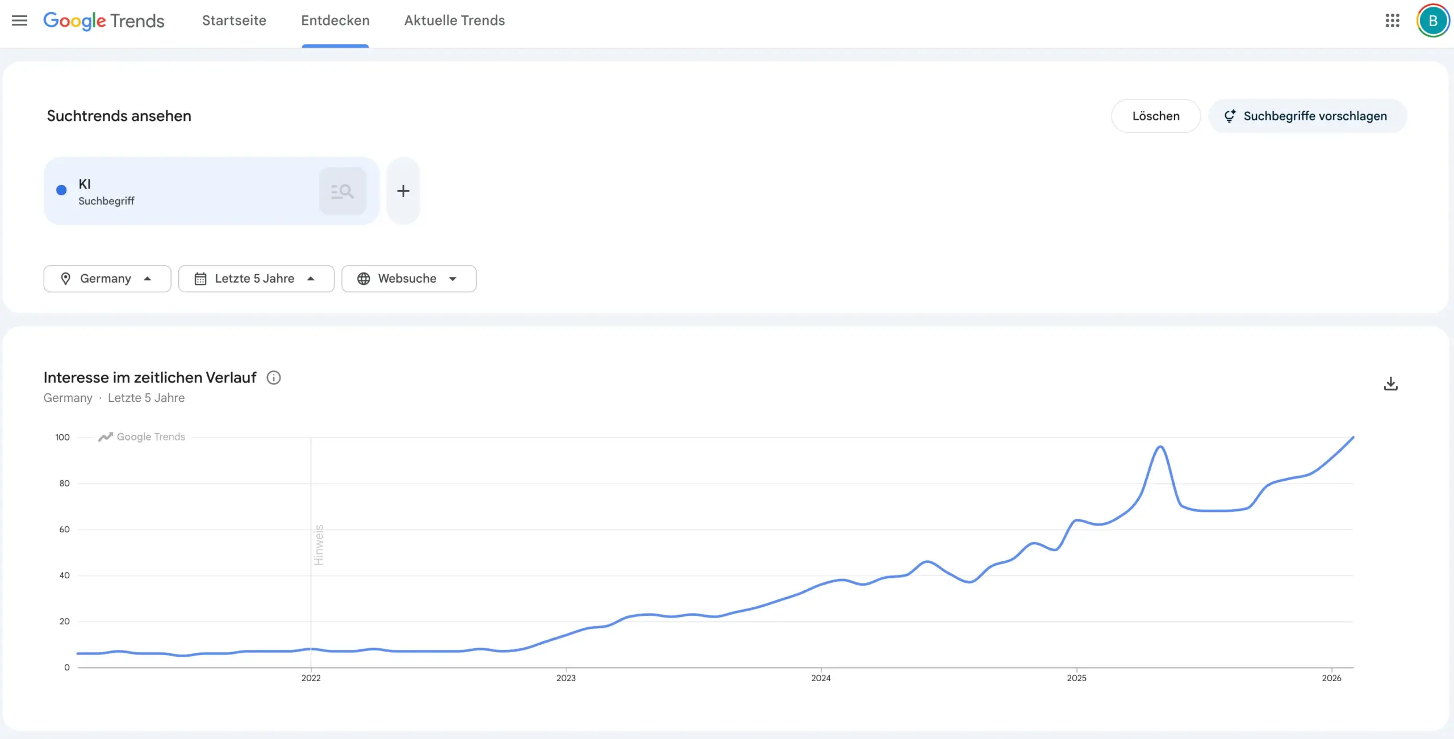Open the Google apps grid

point(1392,21)
